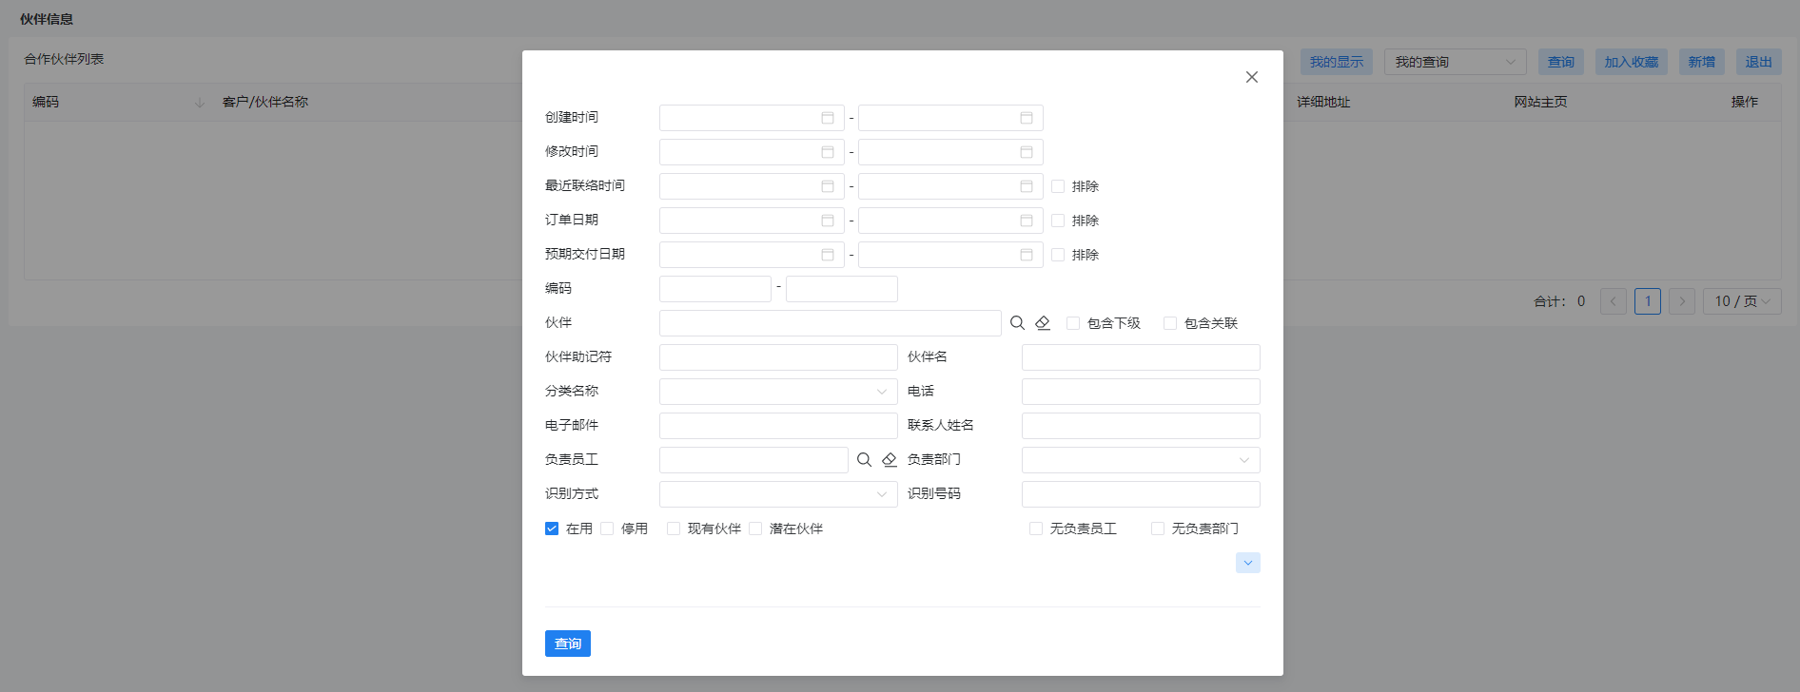Click the 操作 column header
The image size is (1800, 692).
(x=1745, y=102)
